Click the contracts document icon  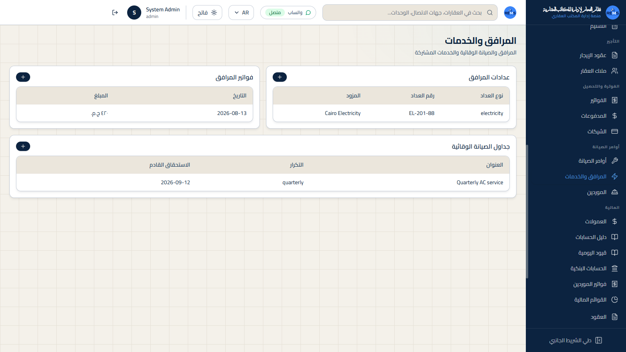pyautogui.click(x=615, y=317)
